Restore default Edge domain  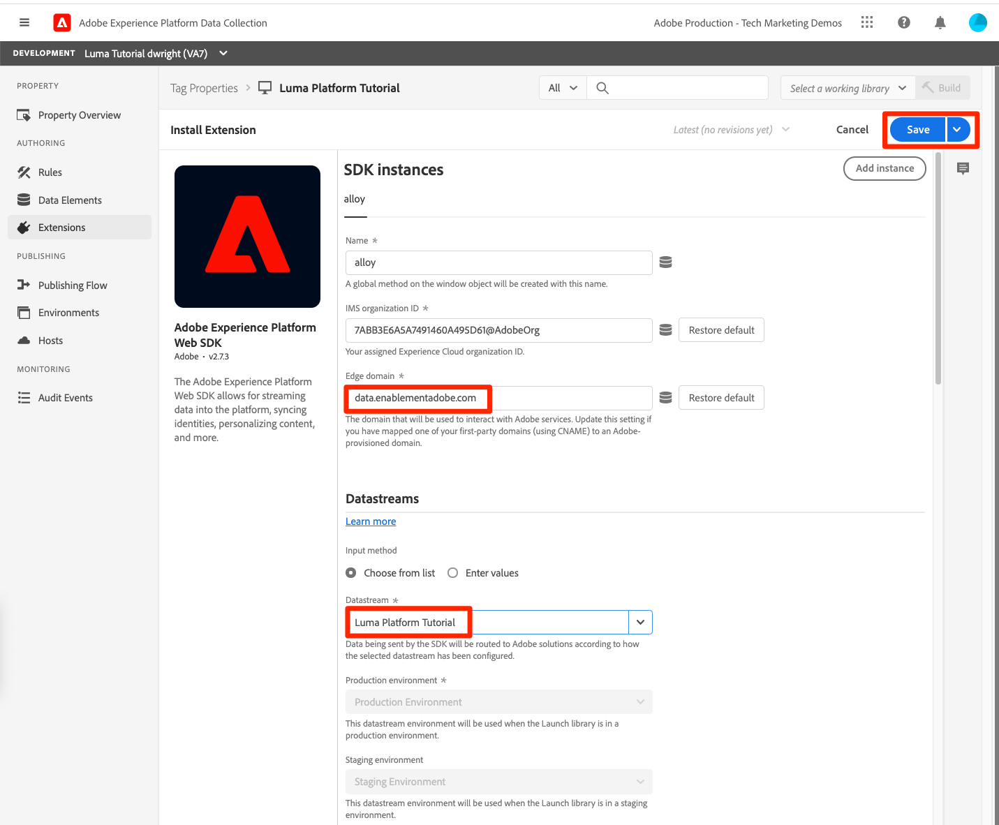tap(721, 398)
